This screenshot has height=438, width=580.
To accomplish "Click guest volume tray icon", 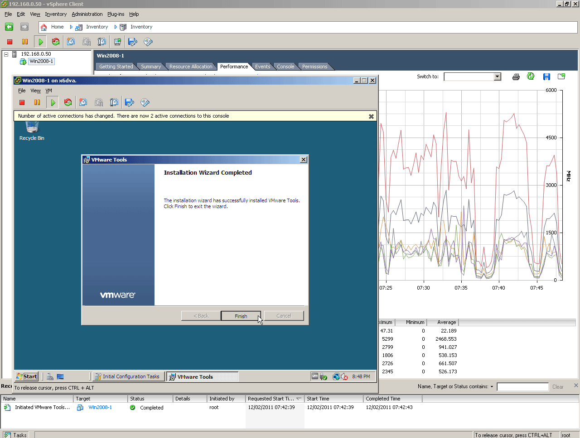I will tap(344, 376).
